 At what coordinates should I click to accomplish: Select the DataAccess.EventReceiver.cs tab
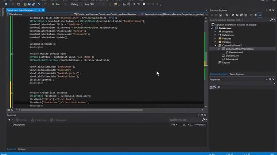pos(22,10)
